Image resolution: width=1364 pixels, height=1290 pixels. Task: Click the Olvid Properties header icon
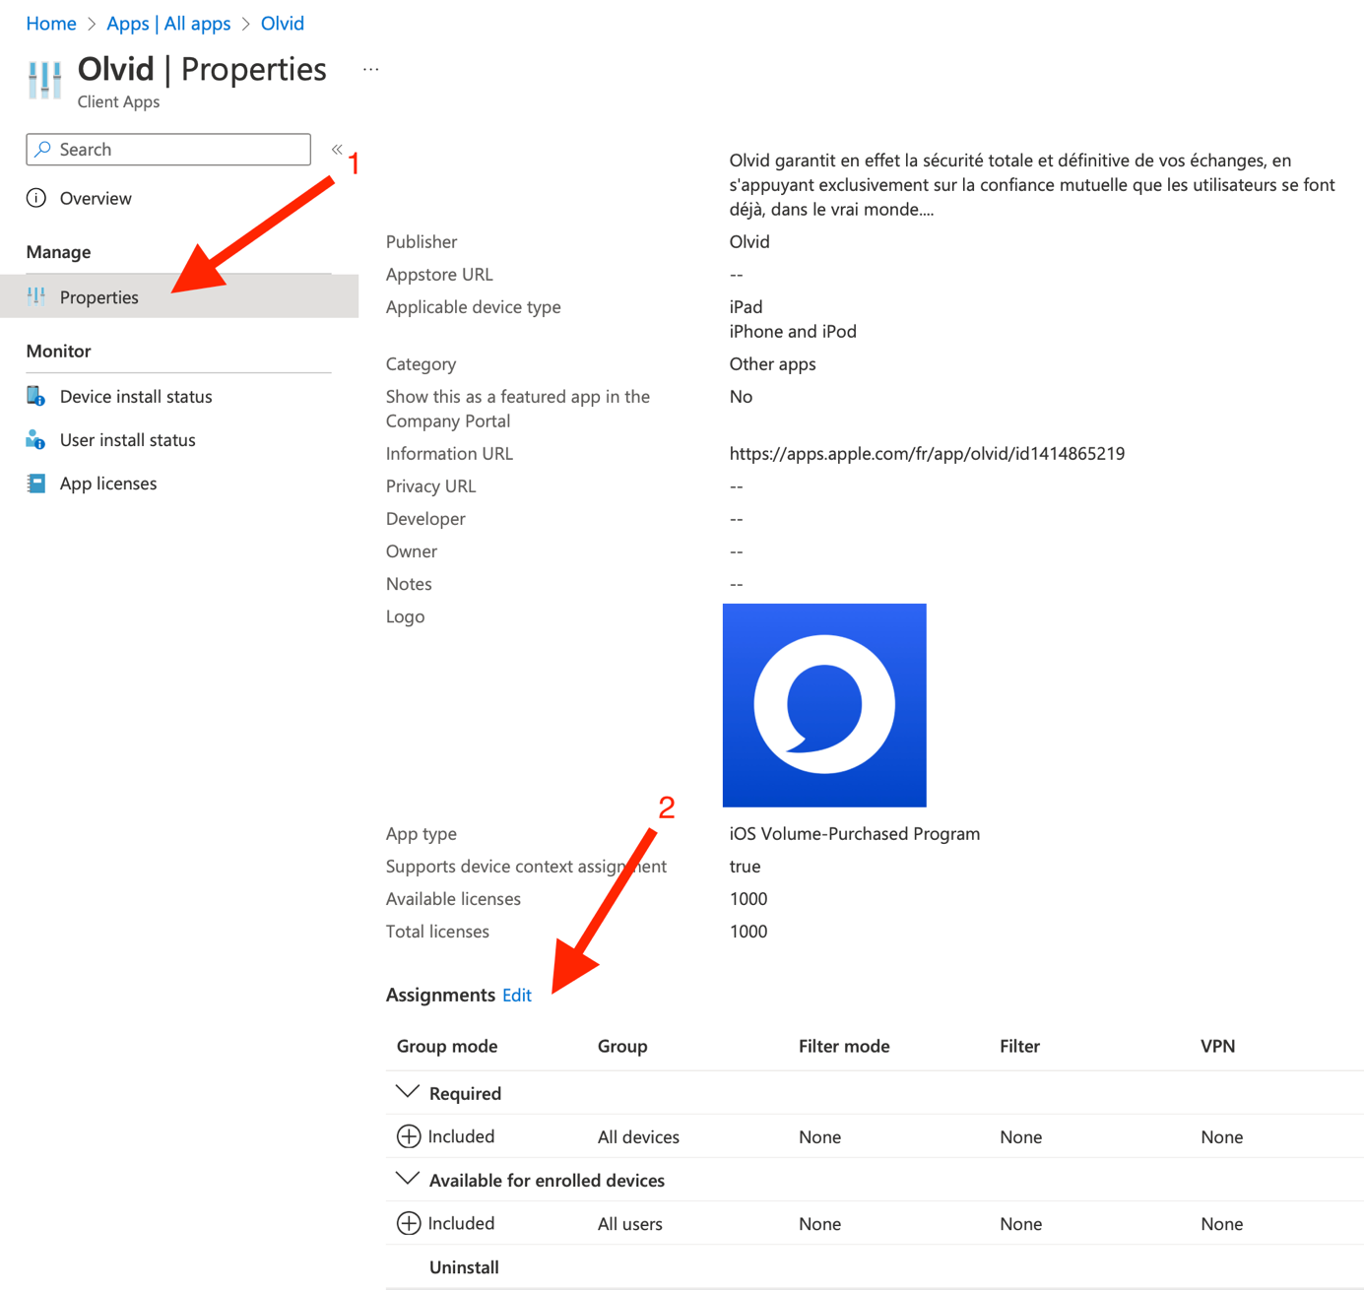pyautogui.click(x=44, y=80)
